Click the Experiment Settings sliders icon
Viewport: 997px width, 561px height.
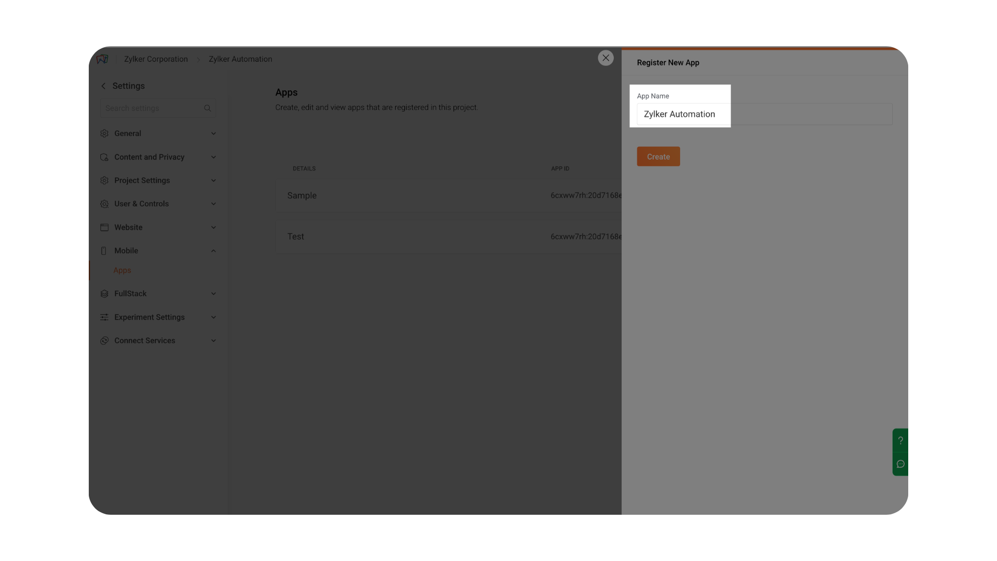[x=104, y=317]
